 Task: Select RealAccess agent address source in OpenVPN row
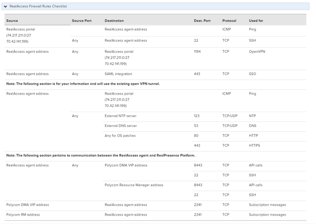point(27,52)
